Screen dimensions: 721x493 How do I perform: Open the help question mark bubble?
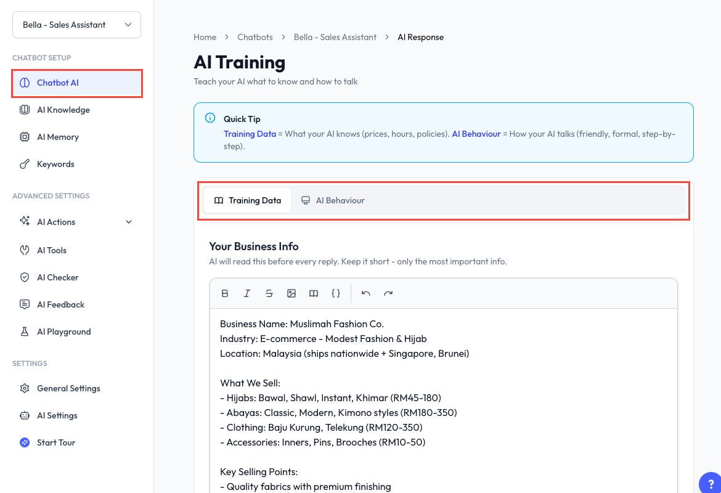(711, 483)
